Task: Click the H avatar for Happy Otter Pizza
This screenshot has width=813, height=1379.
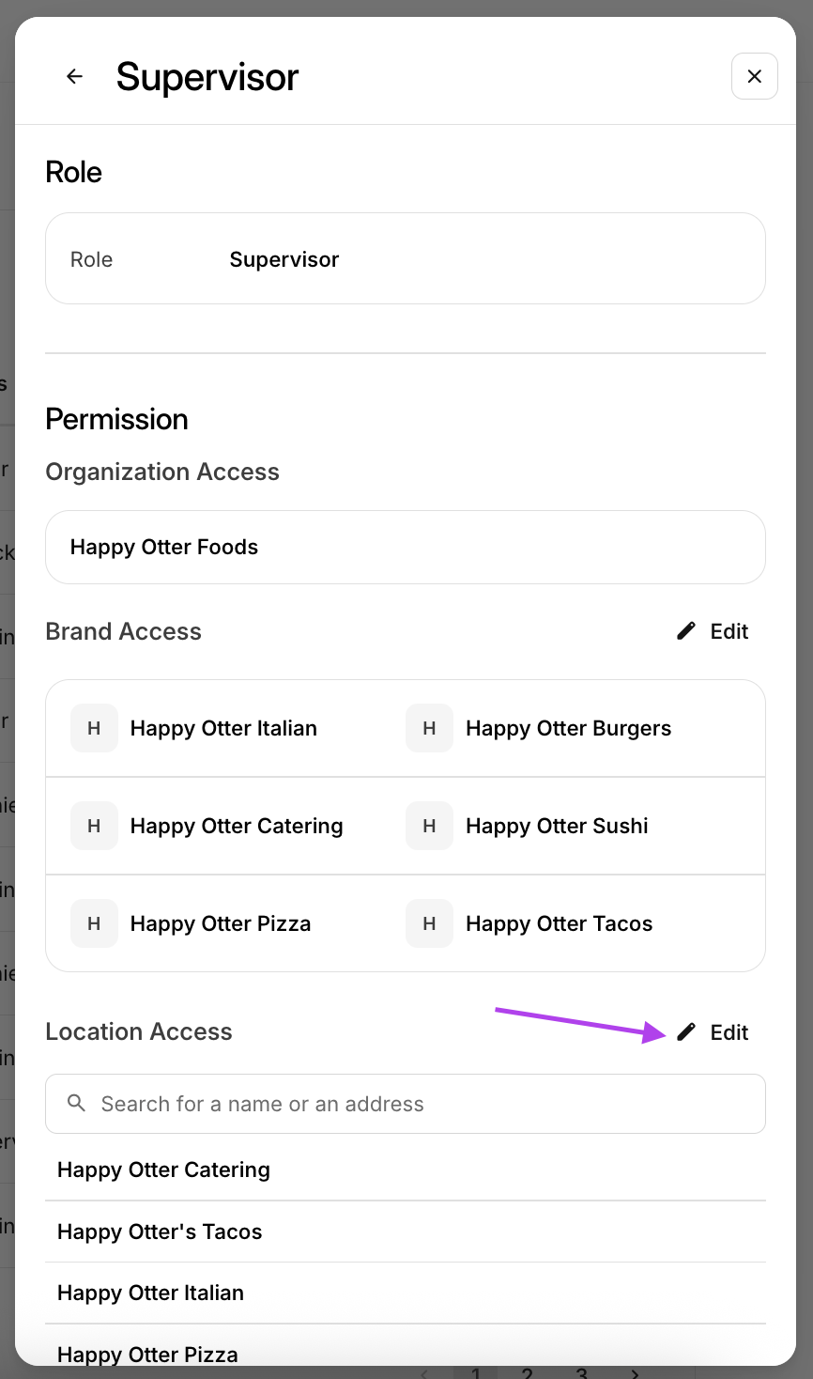Action: pos(94,923)
